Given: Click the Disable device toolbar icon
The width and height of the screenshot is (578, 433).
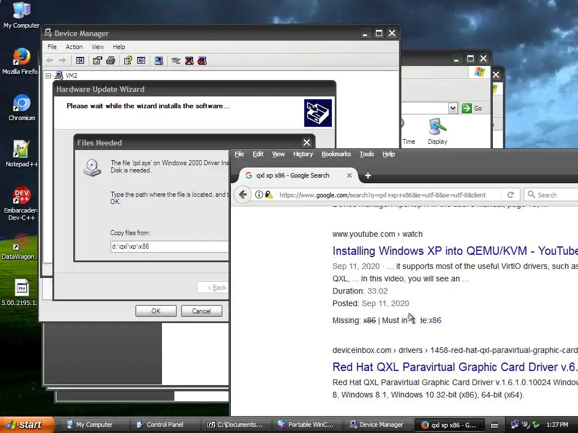Looking at the screenshot, I should [202, 60].
